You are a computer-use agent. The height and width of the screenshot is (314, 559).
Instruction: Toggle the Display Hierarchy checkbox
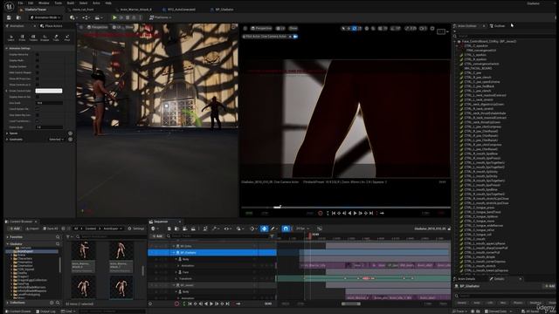(38, 54)
